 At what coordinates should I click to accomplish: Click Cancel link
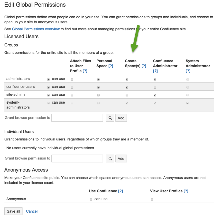pyautogui.click(x=32, y=211)
